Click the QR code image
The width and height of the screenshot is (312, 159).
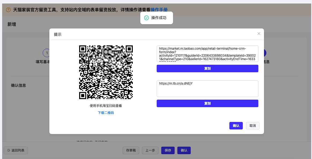pyautogui.click(x=106, y=72)
